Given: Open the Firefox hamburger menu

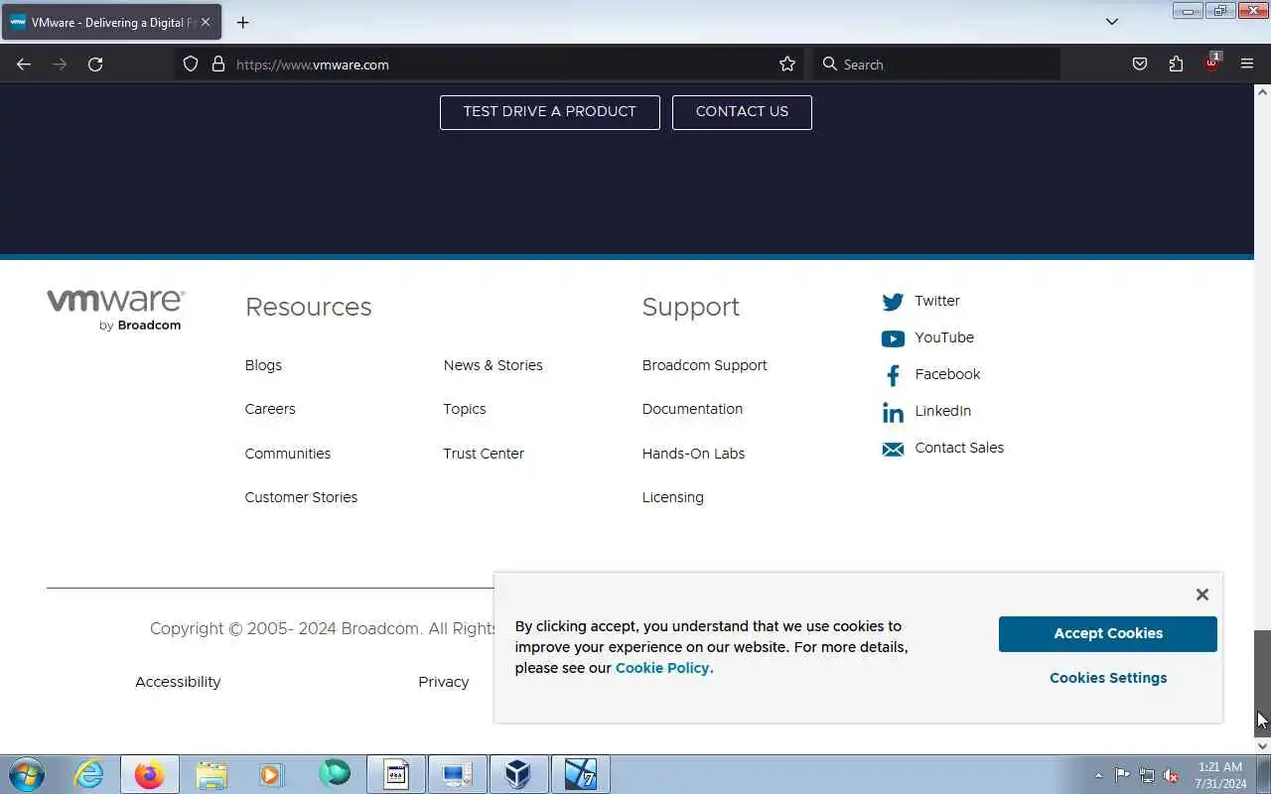Looking at the screenshot, I should pos(1247,65).
